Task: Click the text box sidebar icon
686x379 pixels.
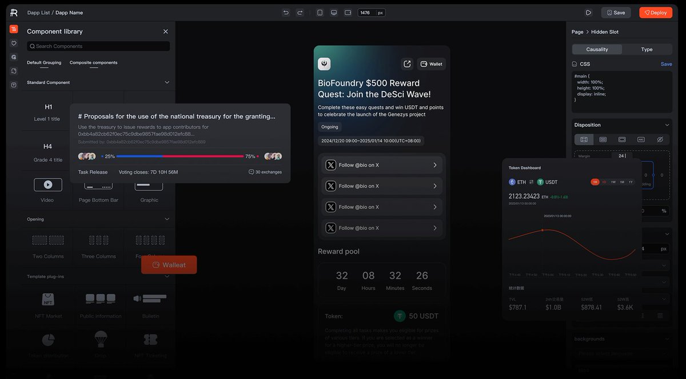Action: coord(14,85)
